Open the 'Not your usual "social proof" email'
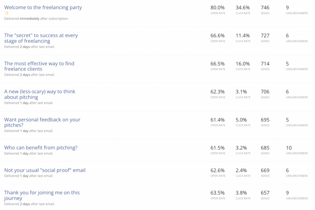 tap(45, 170)
